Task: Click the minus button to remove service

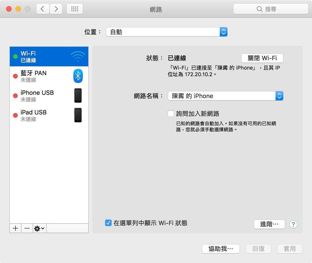Action: 27,228
